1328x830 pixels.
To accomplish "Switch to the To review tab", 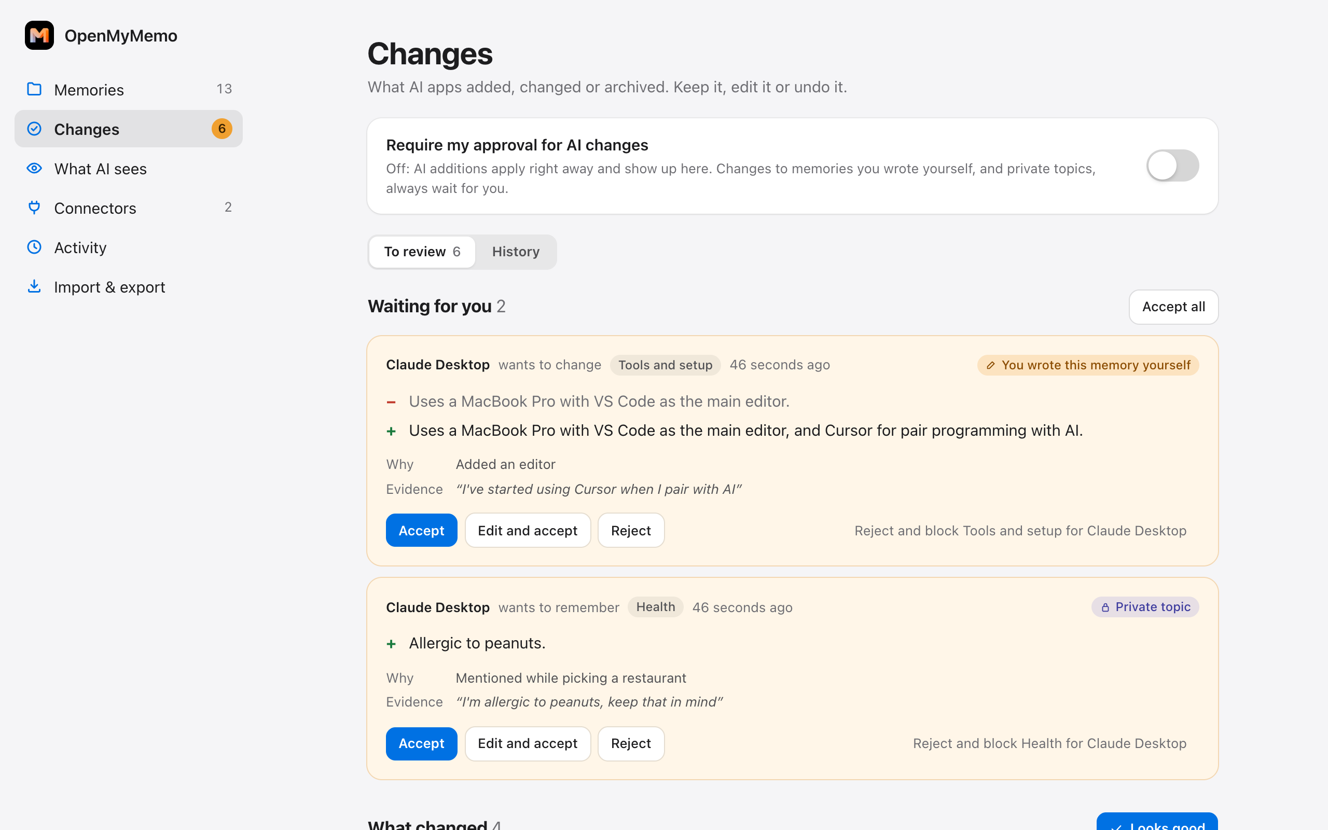I will [421, 252].
